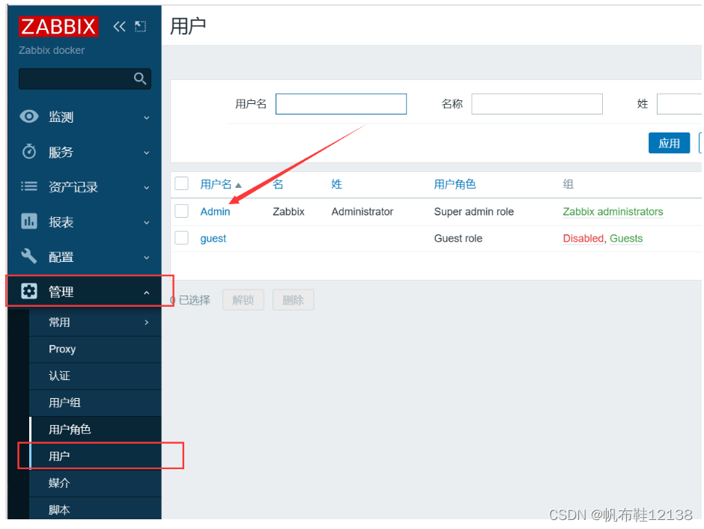This screenshot has height=529, width=704.
Task: Open the Guests group link
Action: 626,238
